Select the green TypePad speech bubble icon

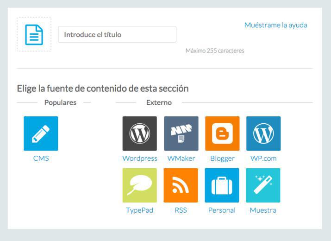[x=139, y=185]
